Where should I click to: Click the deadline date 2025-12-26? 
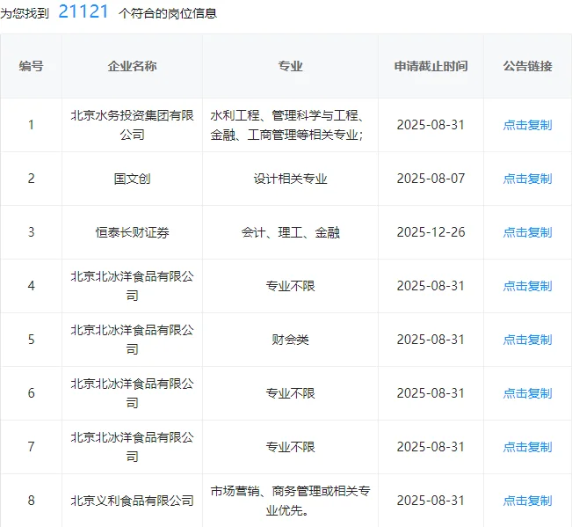click(431, 232)
